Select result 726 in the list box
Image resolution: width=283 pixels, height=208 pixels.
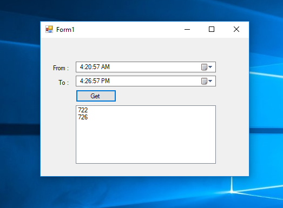click(83, 117)
